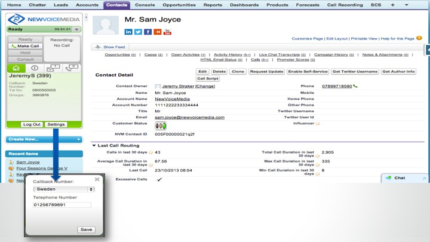Click the Sam Joyce recent item icon

point(11,162)
